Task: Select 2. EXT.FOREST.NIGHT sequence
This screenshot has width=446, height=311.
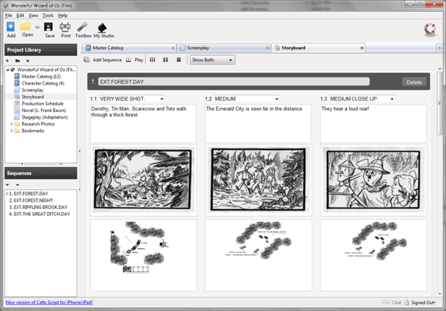Action: (x=31, y=200)
